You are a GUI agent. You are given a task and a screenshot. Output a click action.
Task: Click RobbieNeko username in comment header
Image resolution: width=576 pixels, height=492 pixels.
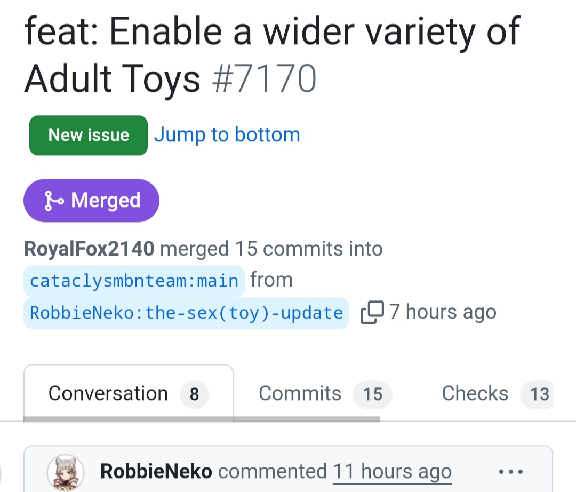(x=156, y=472)
